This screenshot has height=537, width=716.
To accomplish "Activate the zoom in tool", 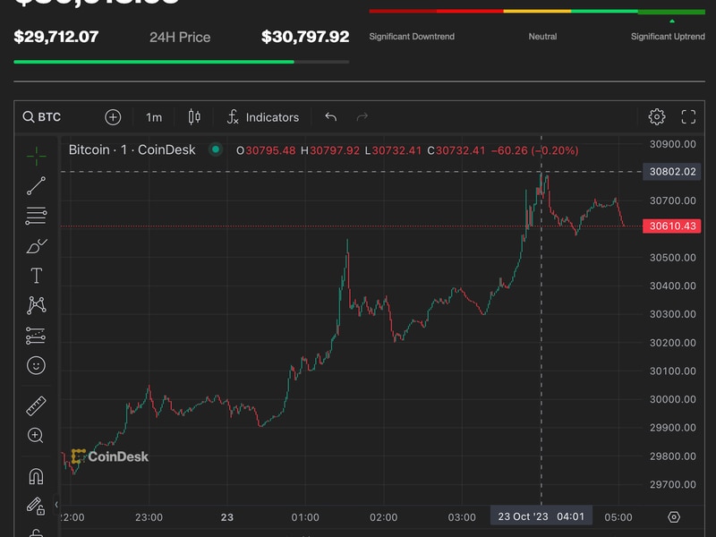I will [x=36, y=435].
